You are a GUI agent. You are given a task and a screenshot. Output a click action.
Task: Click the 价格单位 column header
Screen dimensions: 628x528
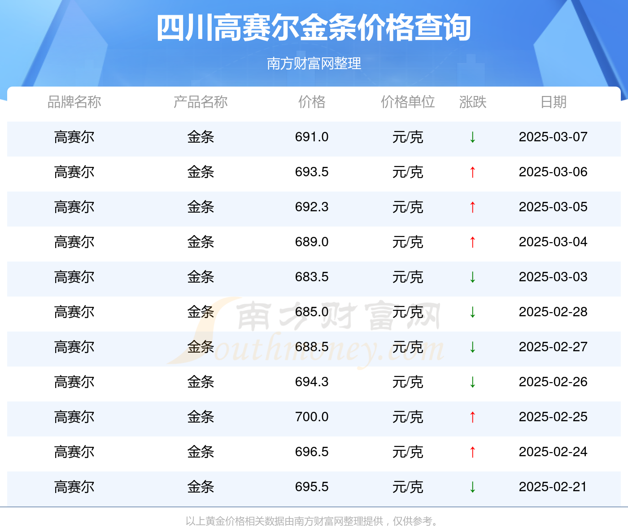coord(408,102)
